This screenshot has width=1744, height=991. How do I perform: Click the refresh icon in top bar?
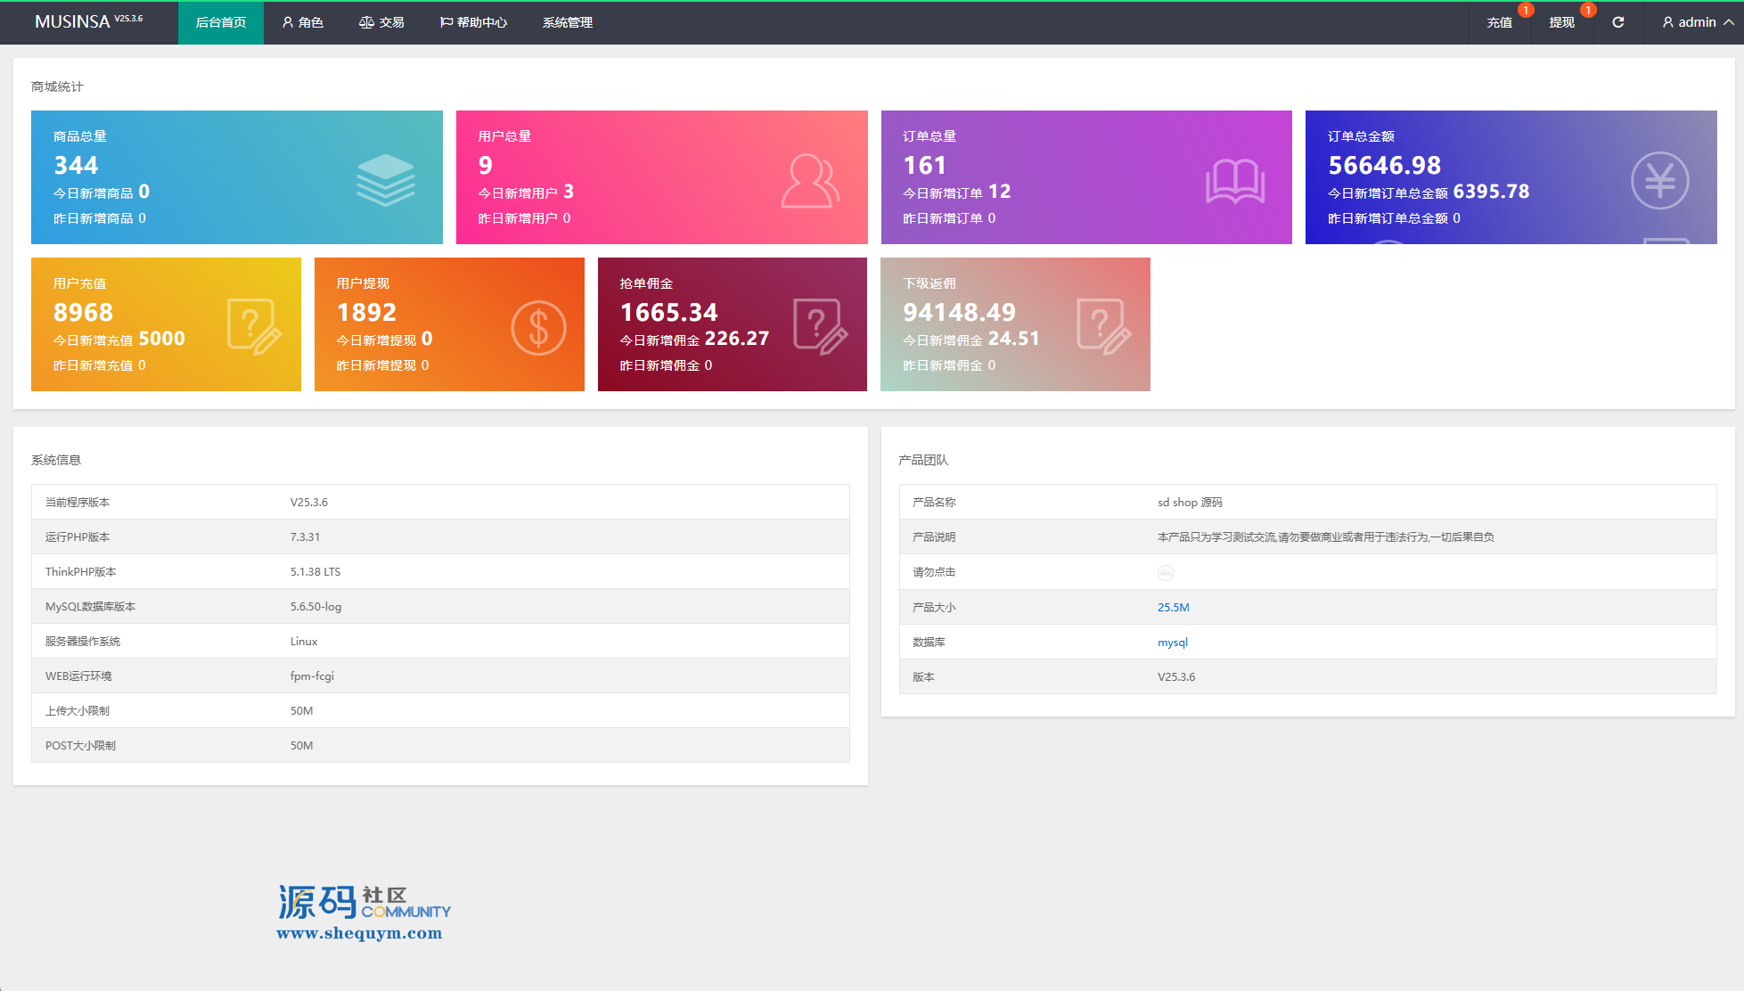(x=1617, y=22)
